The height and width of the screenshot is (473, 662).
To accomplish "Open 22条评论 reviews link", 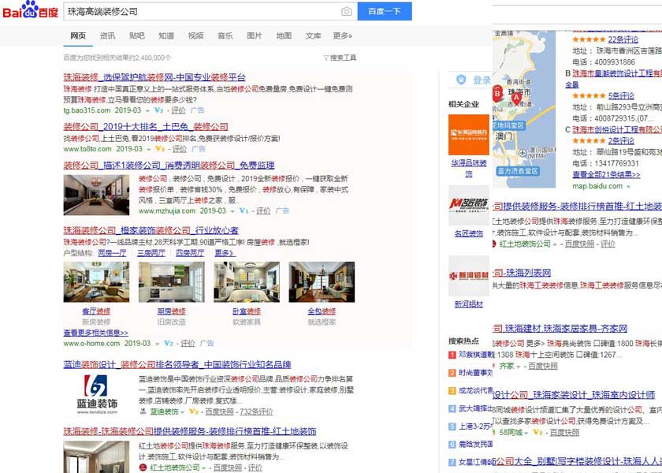I will [x=623, y=39].
